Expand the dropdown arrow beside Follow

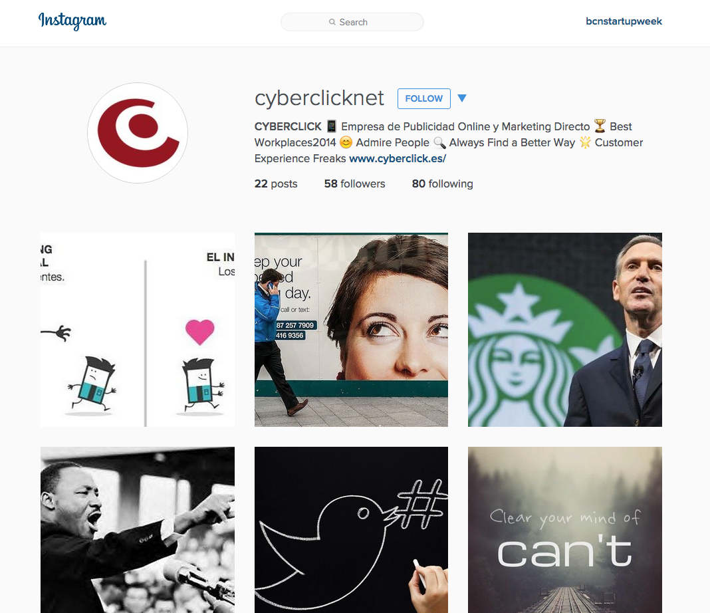462,98
